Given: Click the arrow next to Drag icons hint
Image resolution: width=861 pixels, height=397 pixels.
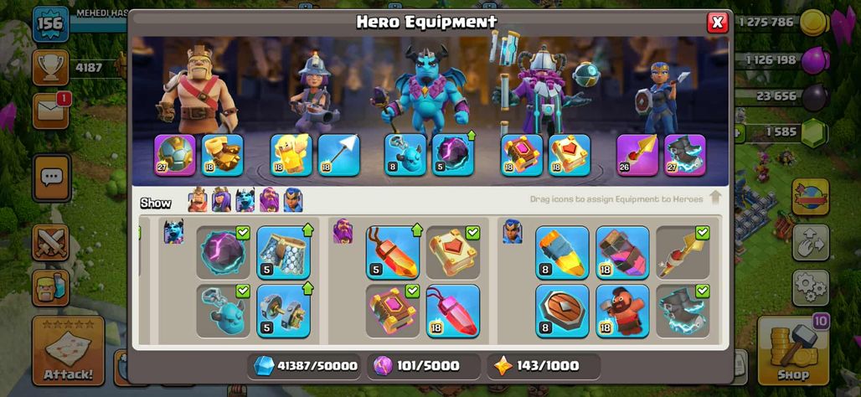Looking at the screenshot, I should pos(715,198).
